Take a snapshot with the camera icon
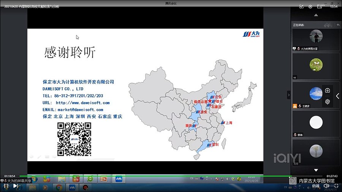This screenshot has height=192, width=342. point(328,91)
